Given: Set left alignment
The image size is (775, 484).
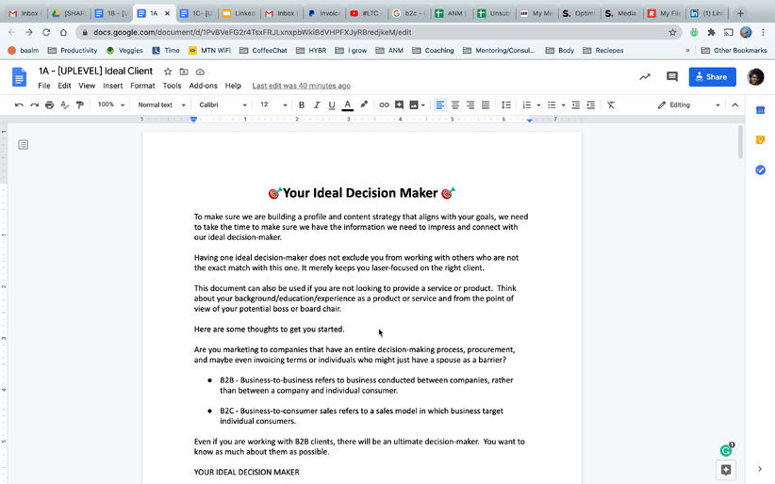Looking at the screenshot, I should 440,105.
